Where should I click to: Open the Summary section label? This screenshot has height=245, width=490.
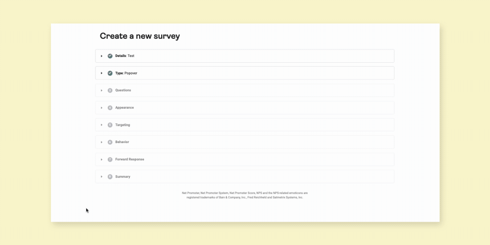pos(123,176)
